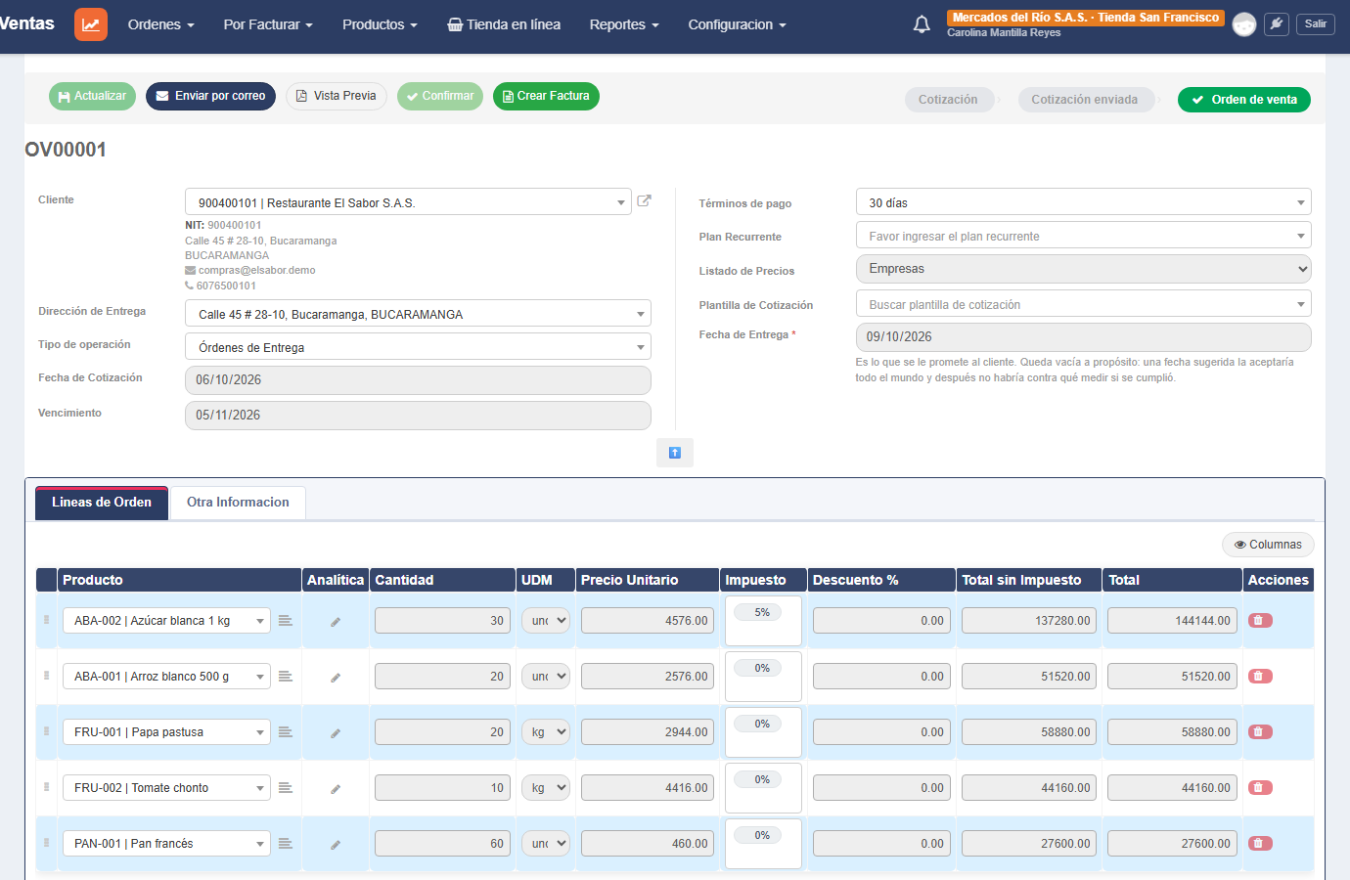Collapse the header with the blue arrow button
The height and width of the screenshot is (880, 1350).
click(x=675, y=453)
